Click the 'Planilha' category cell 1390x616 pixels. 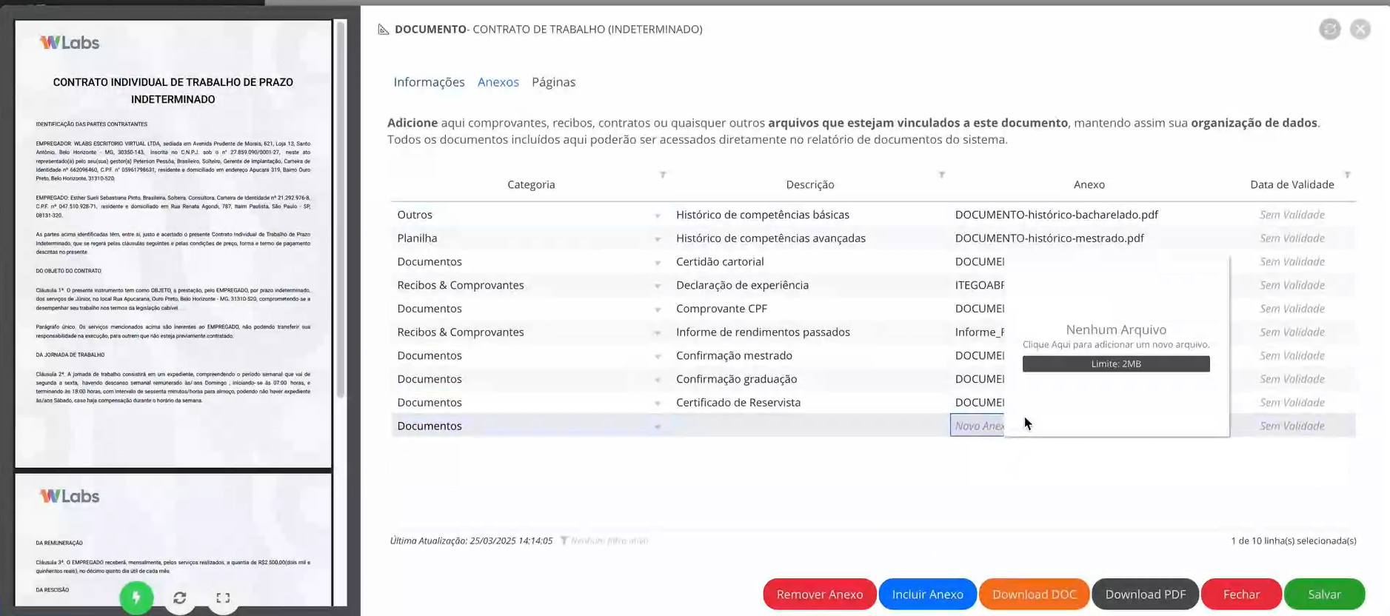(x=417, y=238)
